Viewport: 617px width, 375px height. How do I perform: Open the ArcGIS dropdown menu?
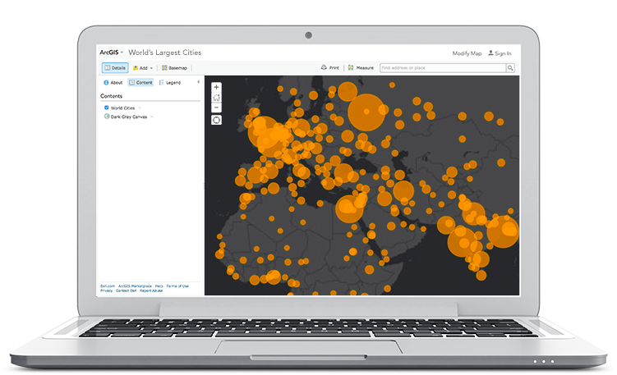coord(112,53)
